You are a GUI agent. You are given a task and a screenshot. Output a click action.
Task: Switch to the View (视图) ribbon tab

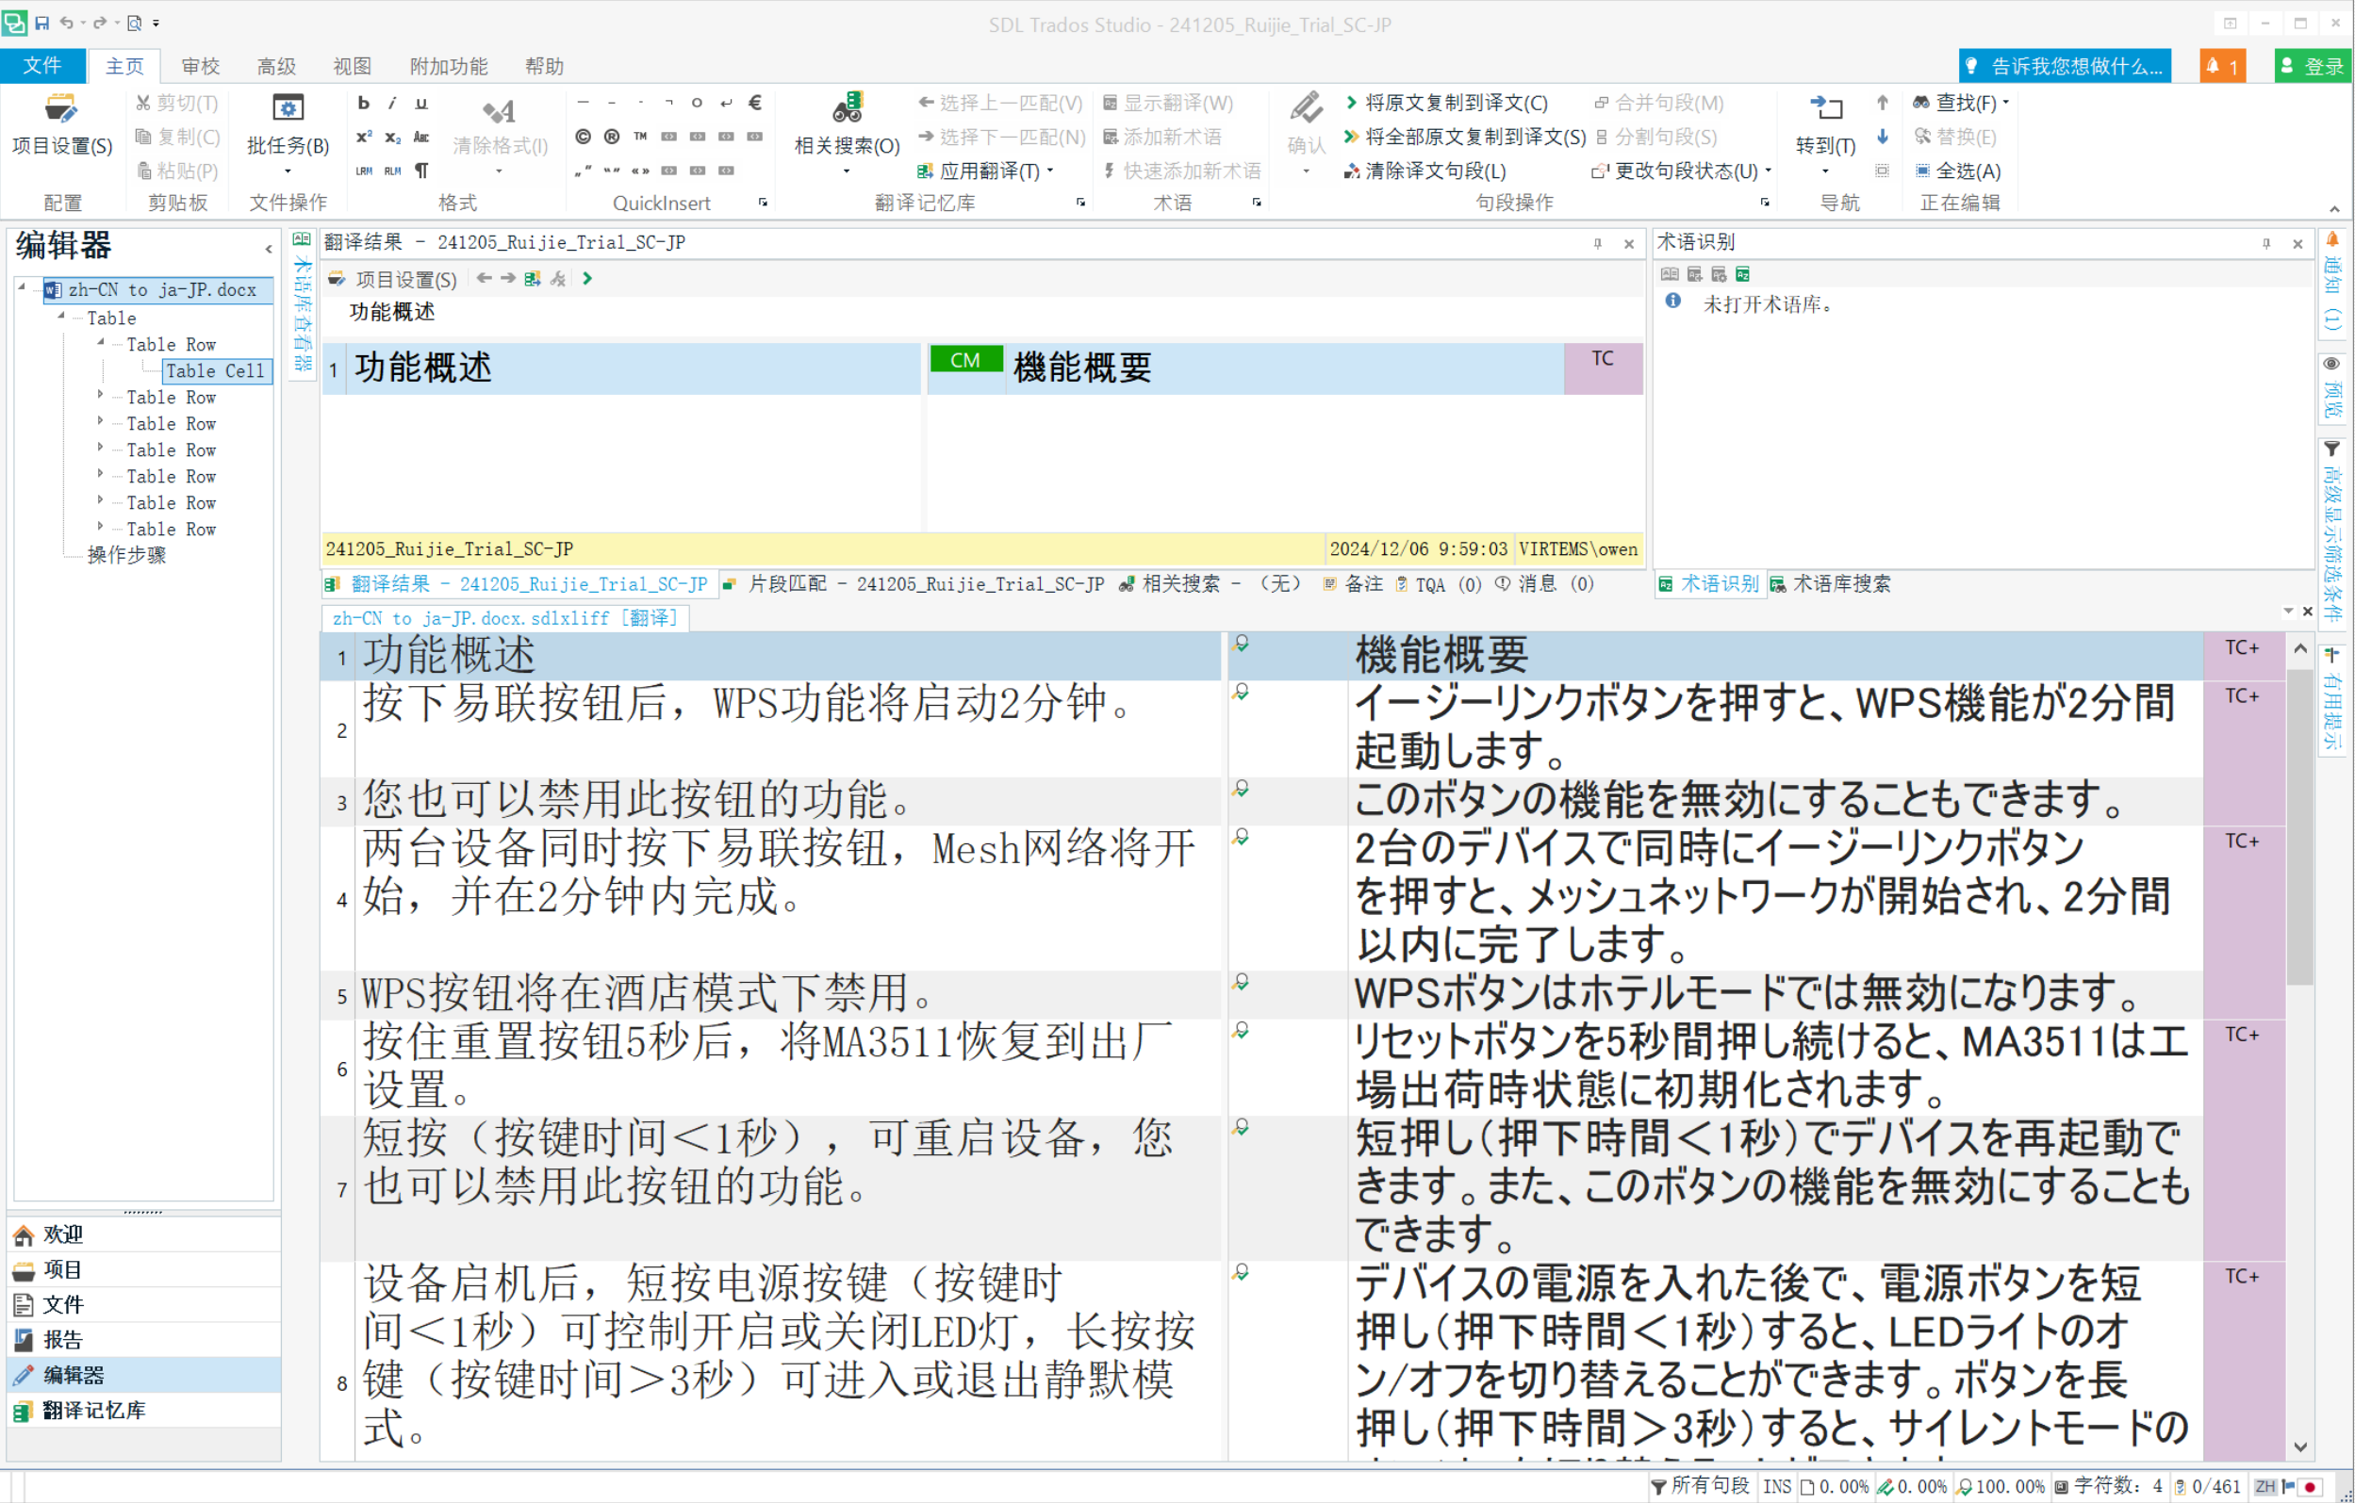352,65
